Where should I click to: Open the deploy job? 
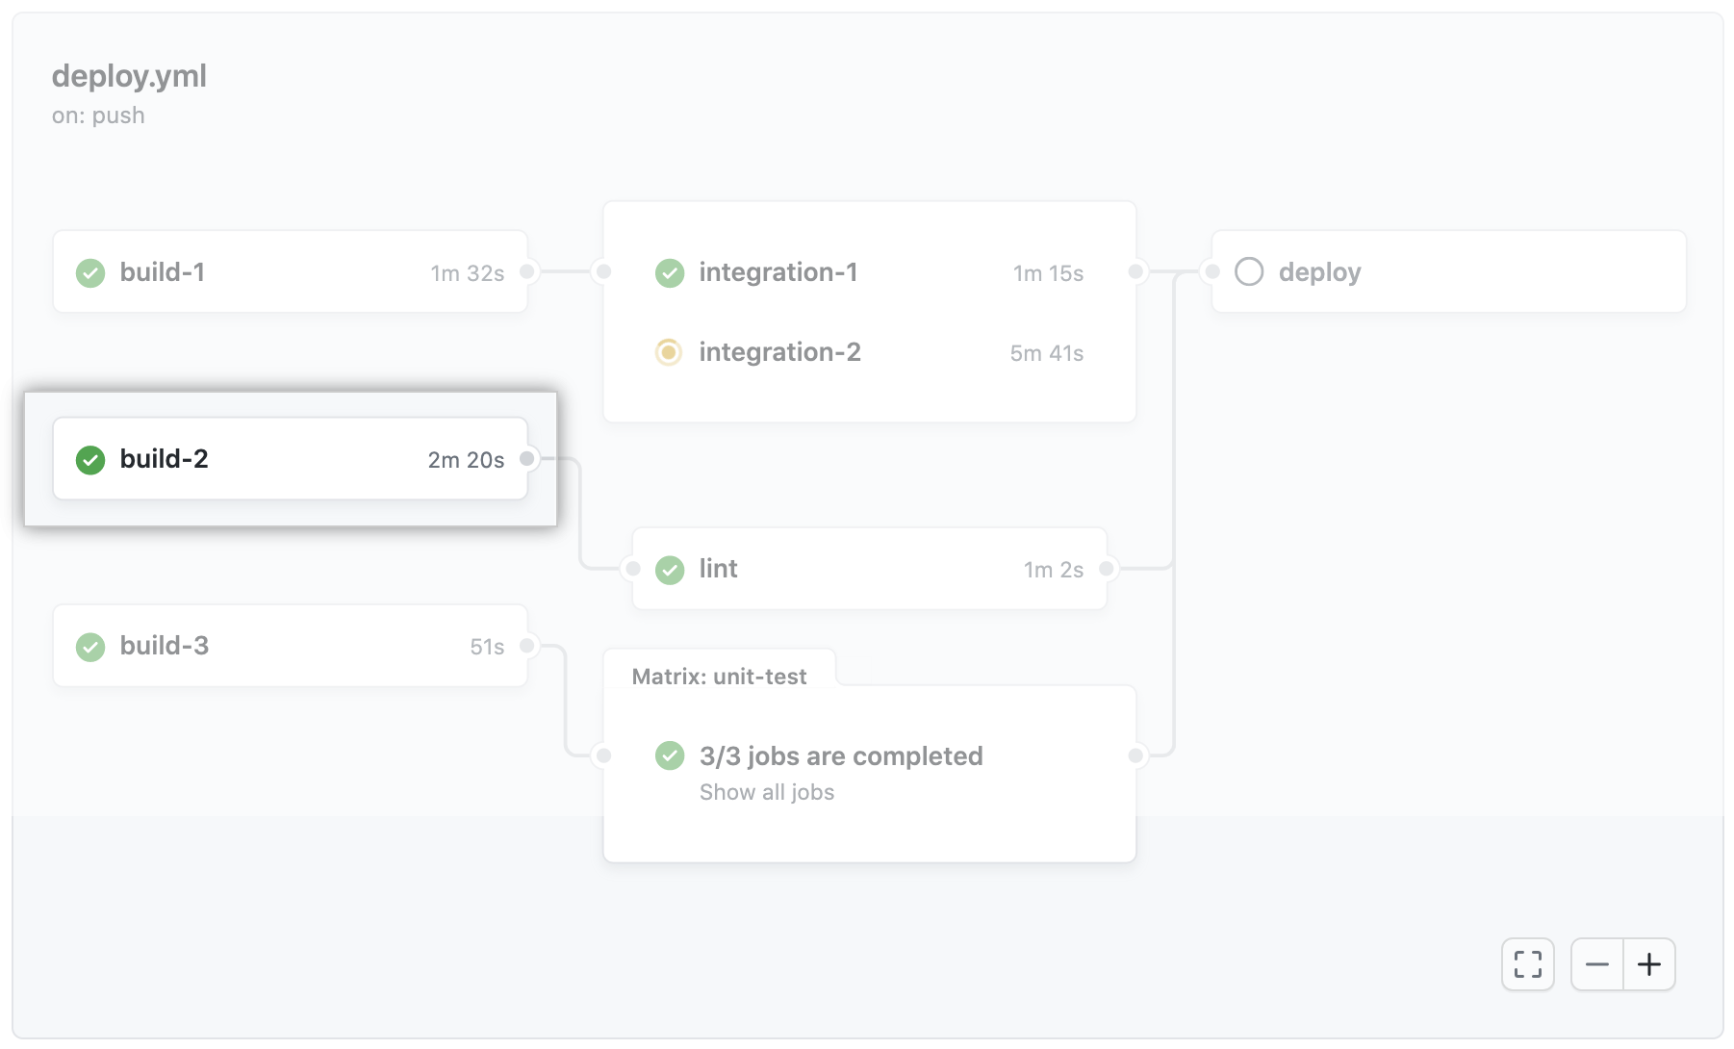(1449, 271)
